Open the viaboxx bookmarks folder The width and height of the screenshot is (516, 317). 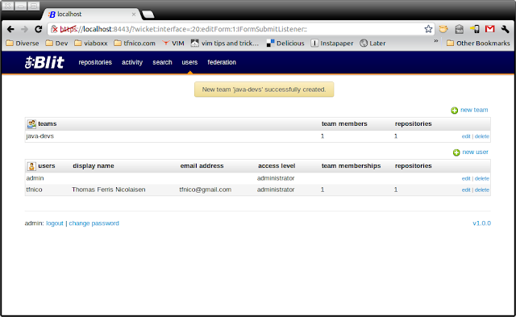click(x=91, y=43)
